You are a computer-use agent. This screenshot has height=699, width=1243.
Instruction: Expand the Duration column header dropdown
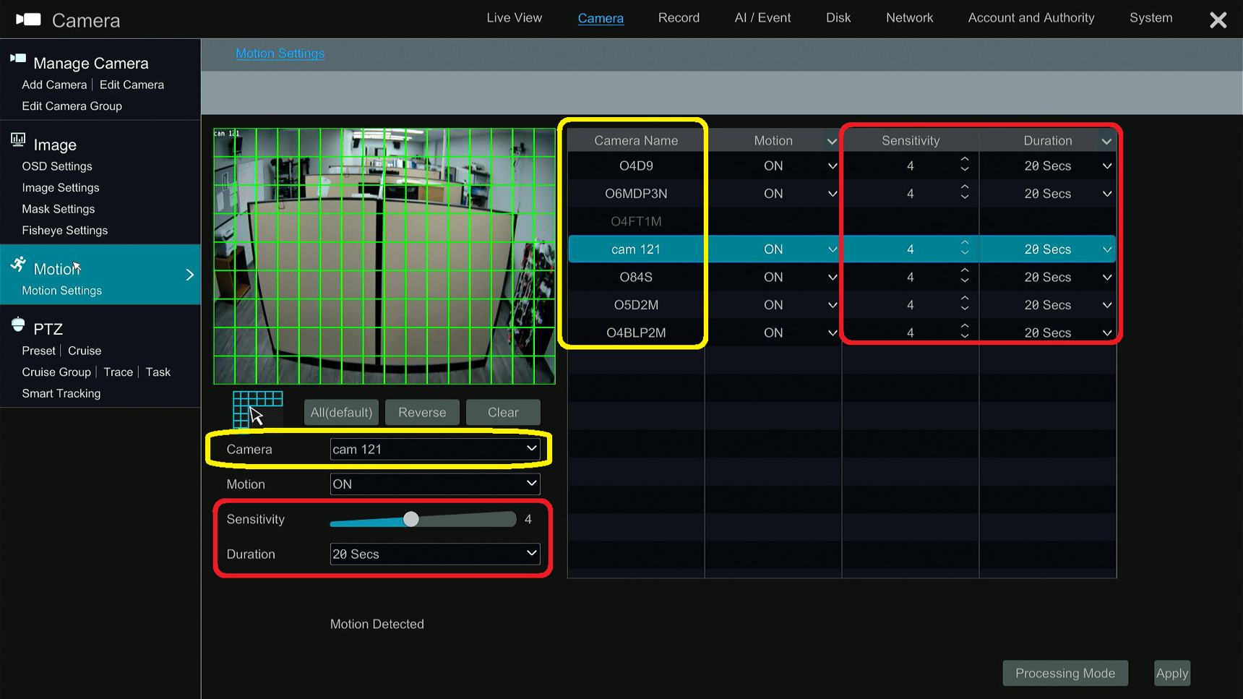(1106, 141)
